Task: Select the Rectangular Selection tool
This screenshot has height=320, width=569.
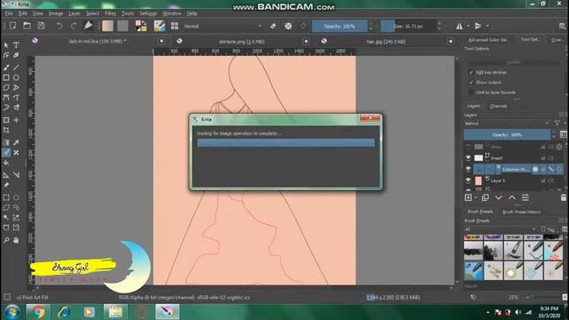Action: pos(6,197)
